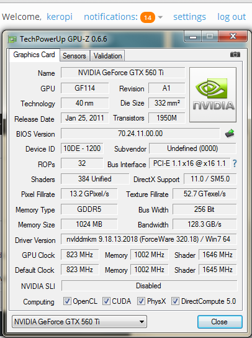Click the TechPowerUp GPU-Z 0.6.6 title text
Viewport: 252px width, 338px height.
(63, 39)
